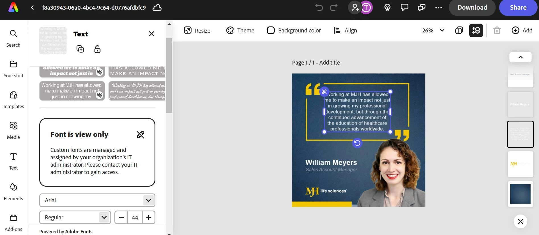Open cloud sync status icon
This screenshot has height=235, width=539.
[x=157, y=8]
